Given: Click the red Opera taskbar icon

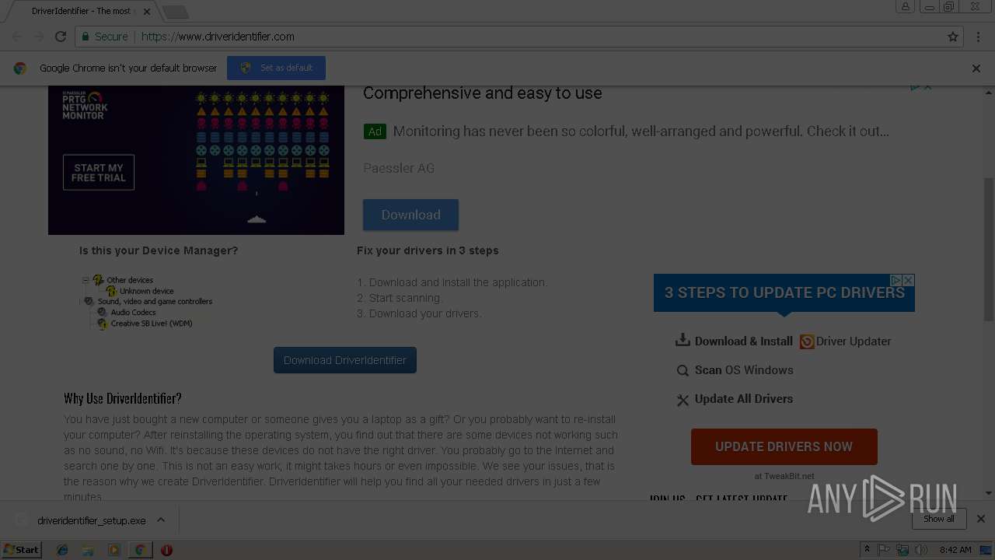Looking at the screenshot, I should (x=166, y=550).
